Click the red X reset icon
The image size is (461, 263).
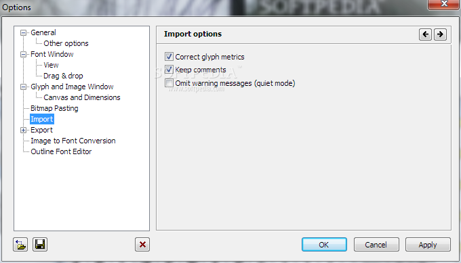coord(142,244)
